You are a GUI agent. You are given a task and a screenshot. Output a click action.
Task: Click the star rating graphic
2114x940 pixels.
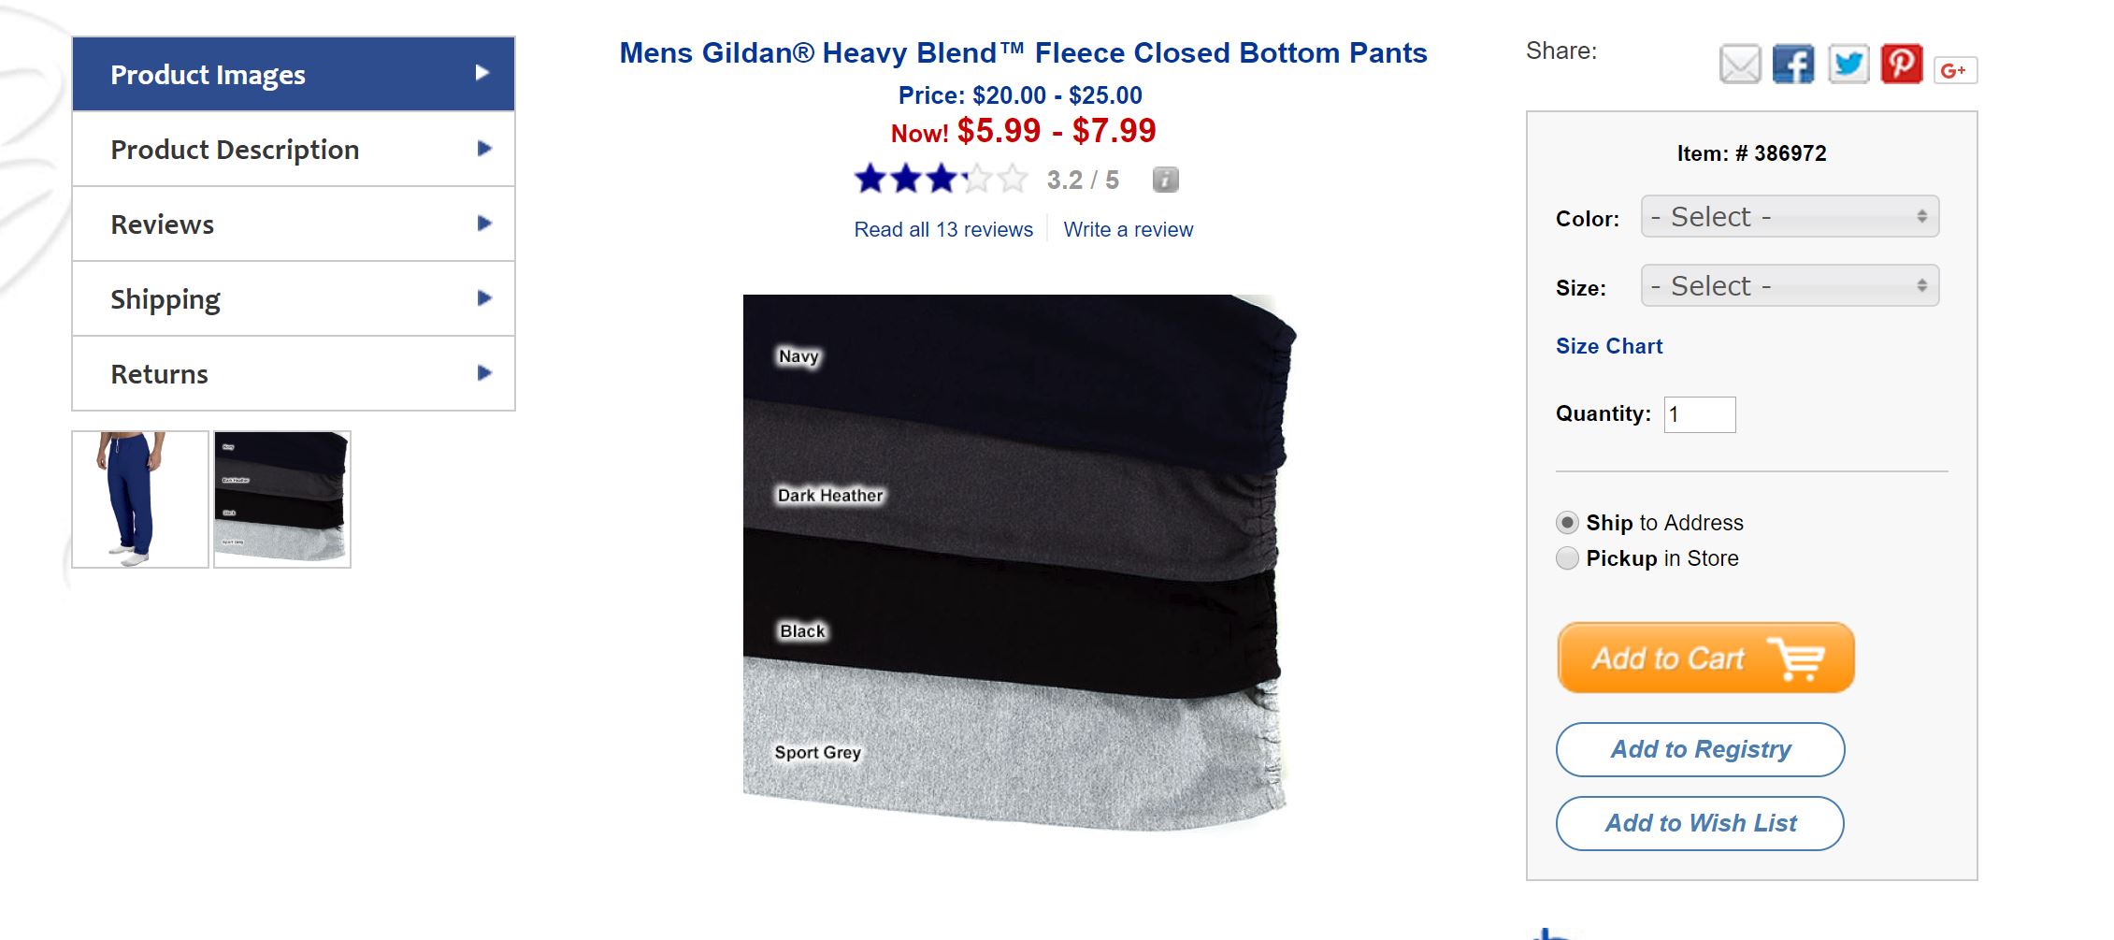(x=941, y=179)
